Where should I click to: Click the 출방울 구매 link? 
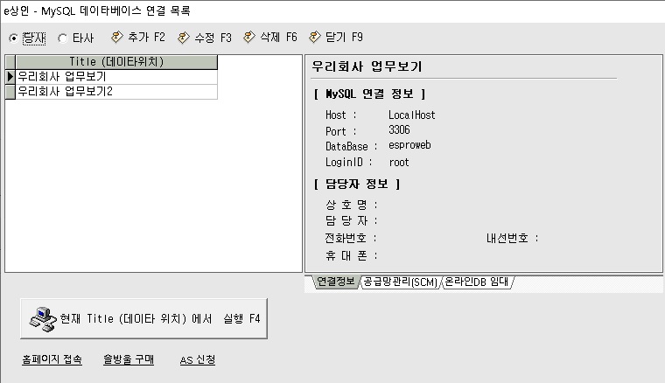pos(128,360)
